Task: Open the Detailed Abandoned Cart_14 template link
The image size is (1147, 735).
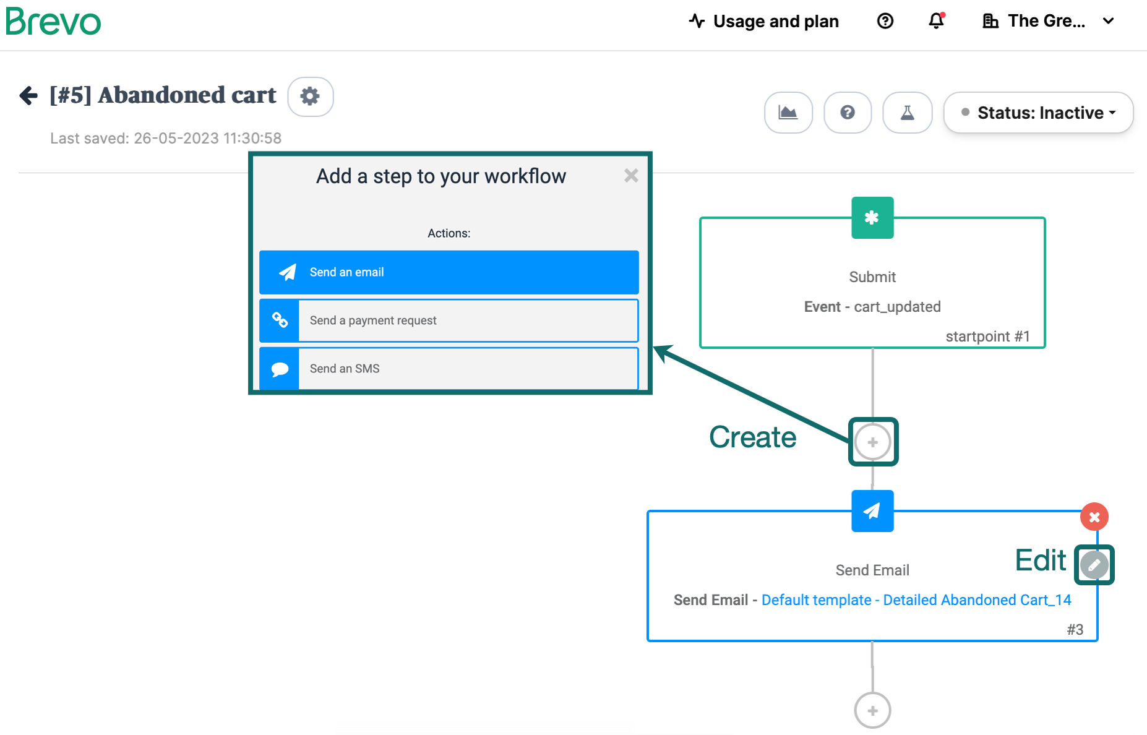Action: (x=977, y=600)
